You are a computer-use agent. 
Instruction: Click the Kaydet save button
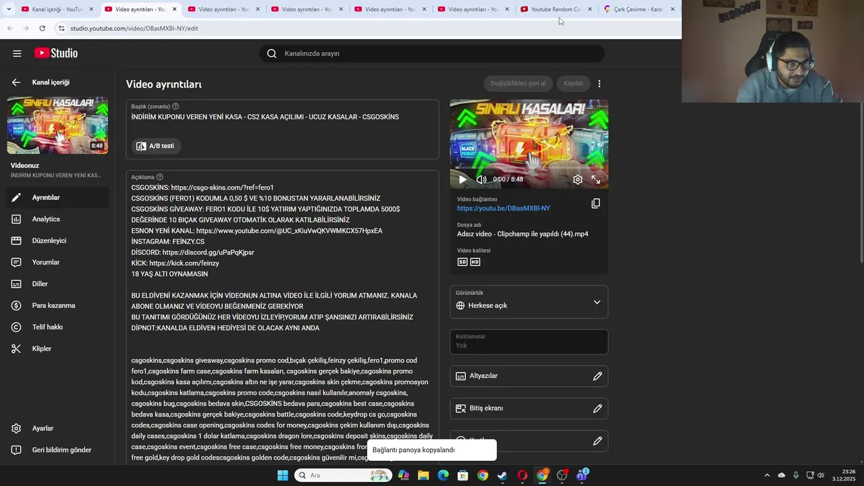point(573,84)
